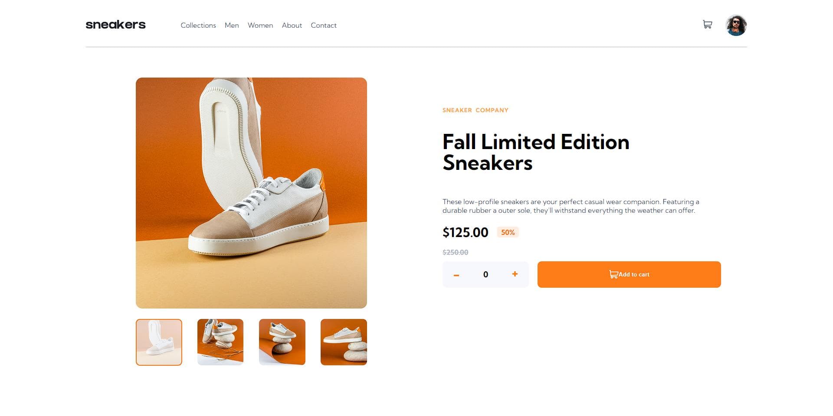The height and width of the screenshot is (416, 833).
Task: Open the Contact page
Action: [323, 25]
